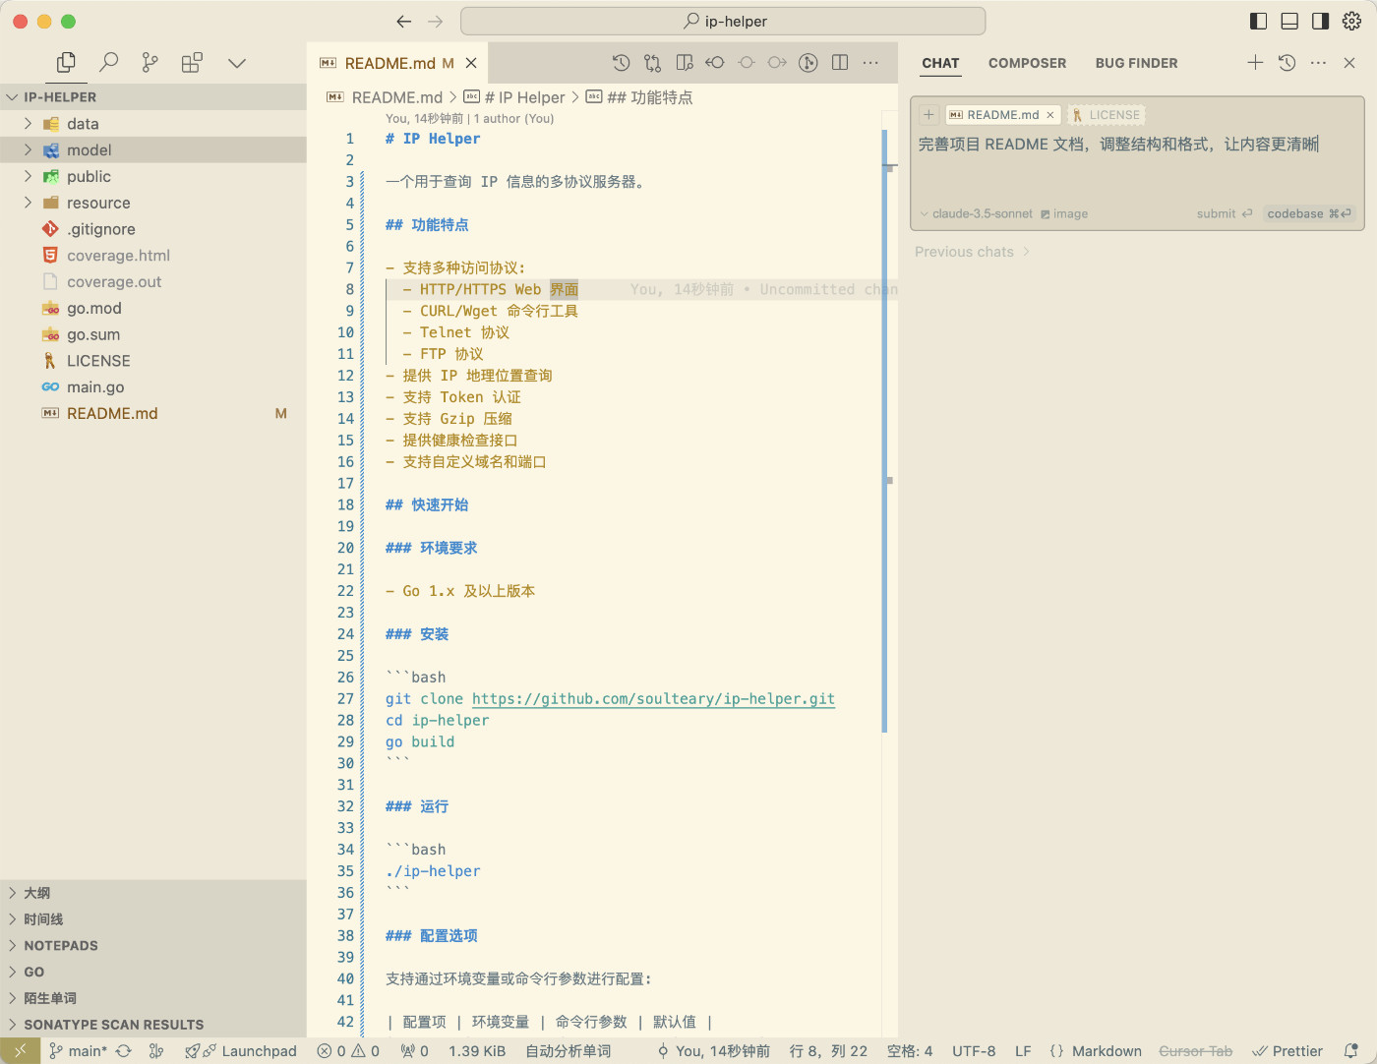
Task: Toggle secondary sidebar layout icon
Action: pos(1321,21)
